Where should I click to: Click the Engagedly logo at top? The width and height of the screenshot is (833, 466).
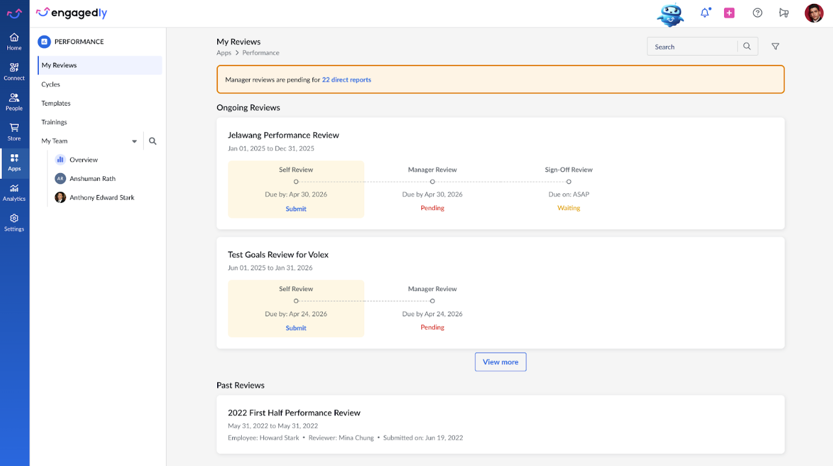pos(71,13)
